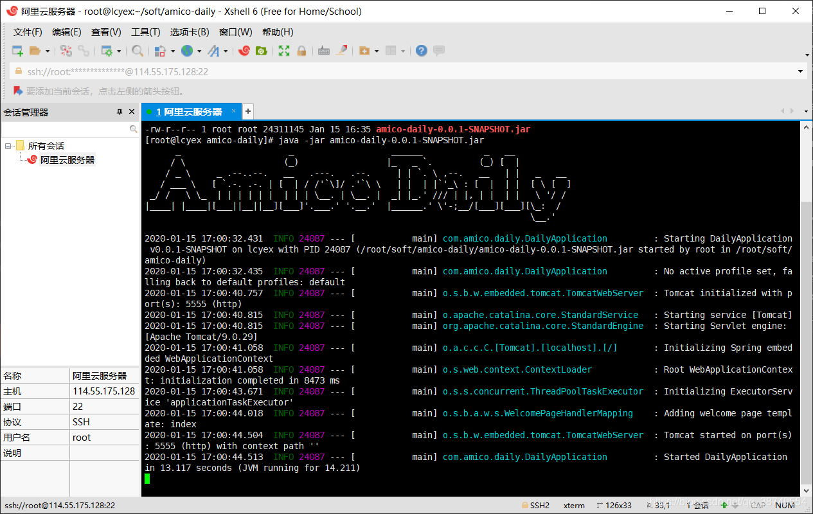The height and width of the screenshot is (514, 813).
Task: Open the 编辑(E) menu
Action: pos(66,32)
